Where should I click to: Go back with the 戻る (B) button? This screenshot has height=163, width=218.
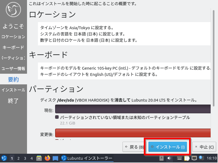pyautogui.click(x=134, y=147)
